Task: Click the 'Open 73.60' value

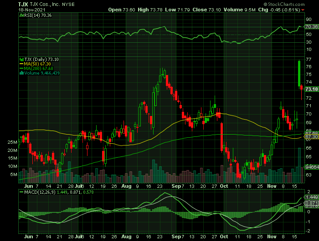Action: pos(122,10)
